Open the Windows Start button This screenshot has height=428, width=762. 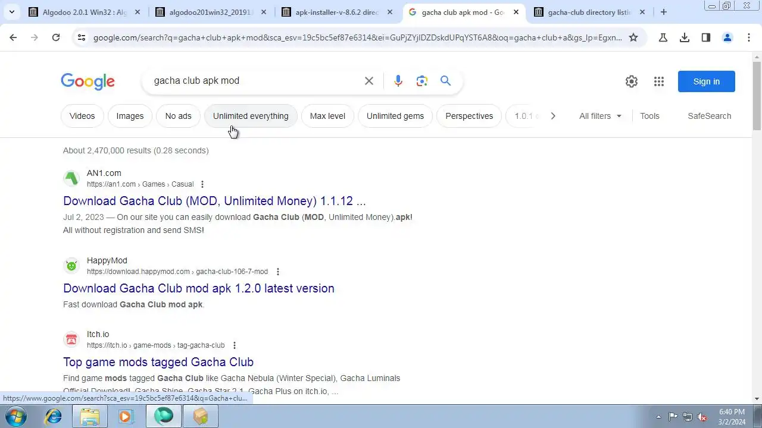point(15,416)
